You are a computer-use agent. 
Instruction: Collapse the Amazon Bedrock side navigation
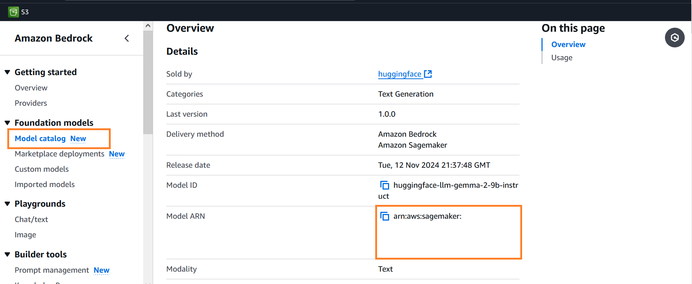(x=127, y=38)
